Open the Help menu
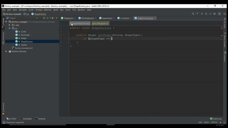The image size is (228, 128). 89,10
